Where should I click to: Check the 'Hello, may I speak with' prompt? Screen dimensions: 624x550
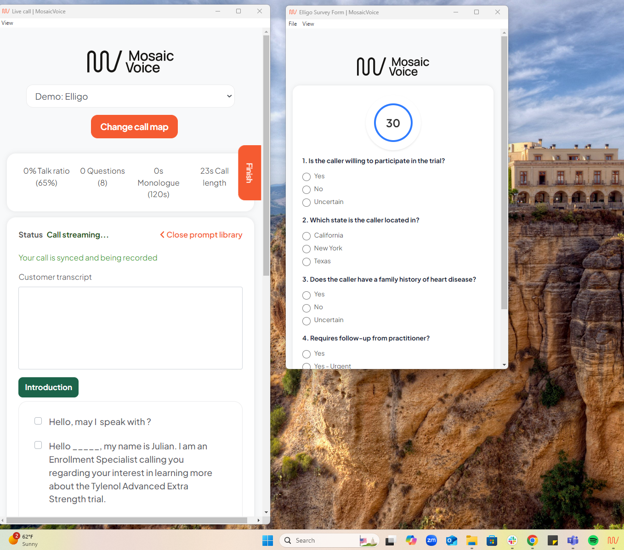[38, 421]
